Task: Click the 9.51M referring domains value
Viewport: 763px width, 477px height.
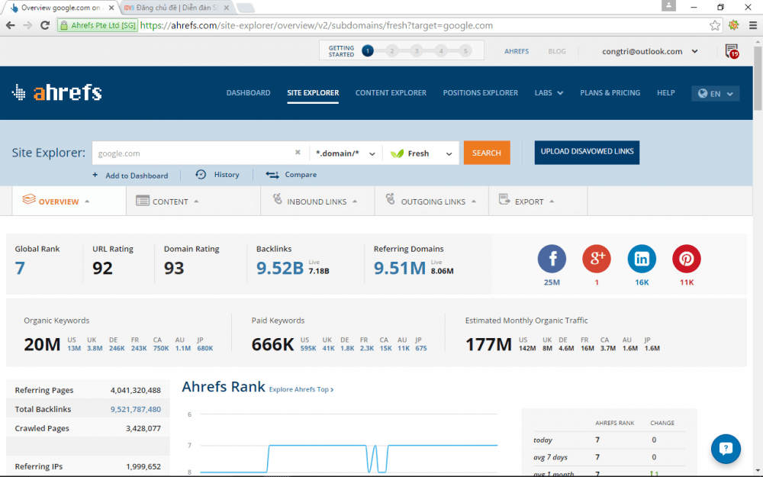Action: [x=400, y=268]
